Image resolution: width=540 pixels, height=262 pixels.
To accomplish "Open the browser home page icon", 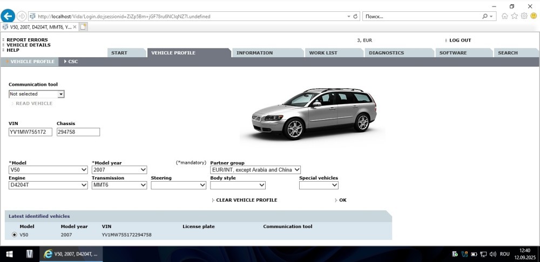I will click(x=505, y=16).
